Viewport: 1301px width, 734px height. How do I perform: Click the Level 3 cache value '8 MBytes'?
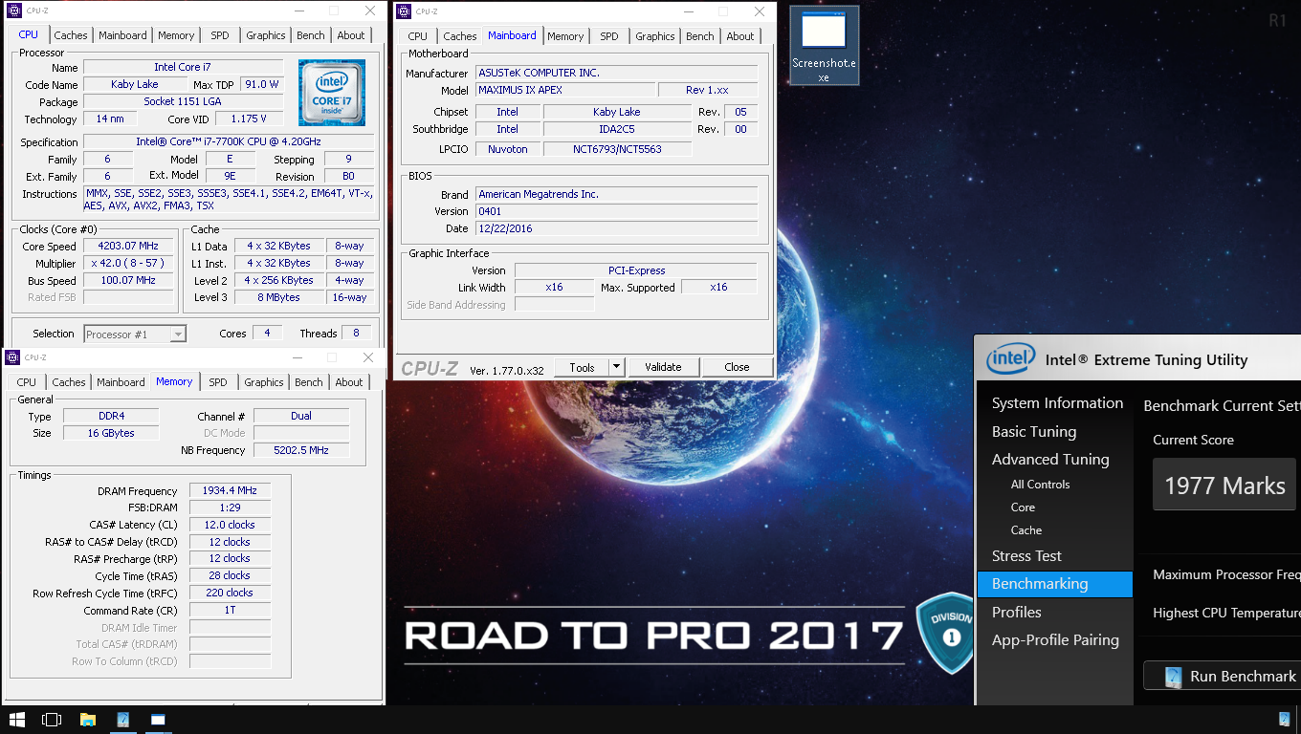pos(279,298)
